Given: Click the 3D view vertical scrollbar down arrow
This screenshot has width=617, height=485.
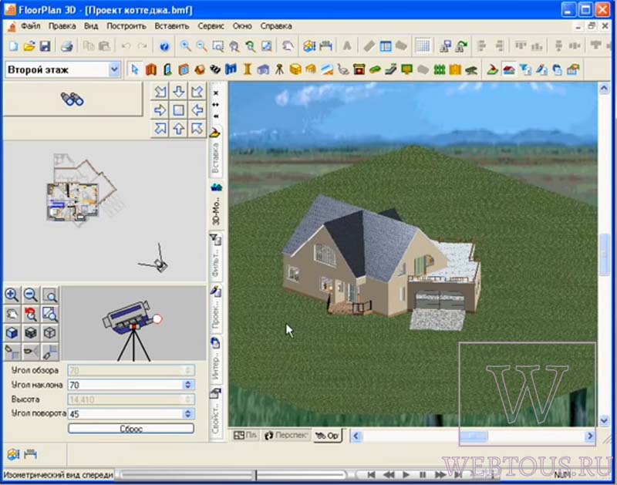Looking at the screenshot, I should (604, 421).
